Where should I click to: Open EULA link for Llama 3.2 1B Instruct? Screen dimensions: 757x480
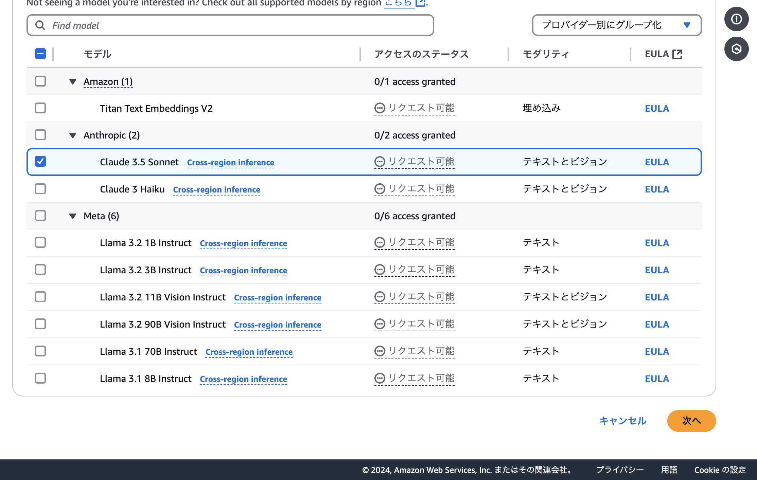point(656,243)
